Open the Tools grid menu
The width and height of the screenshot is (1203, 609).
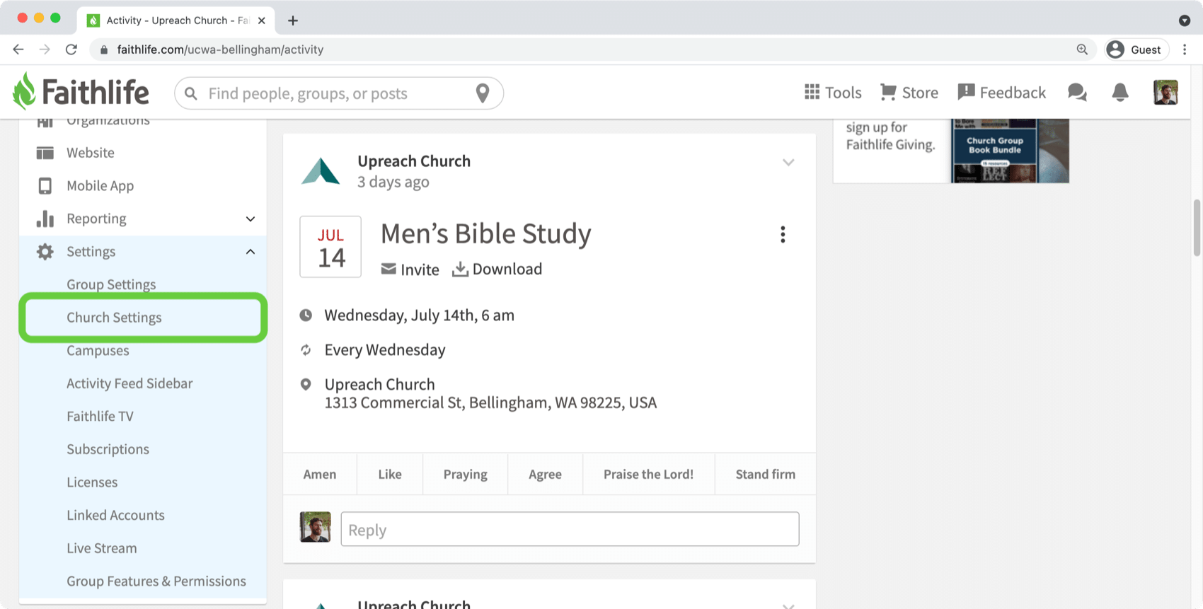[x=833, y=93]
